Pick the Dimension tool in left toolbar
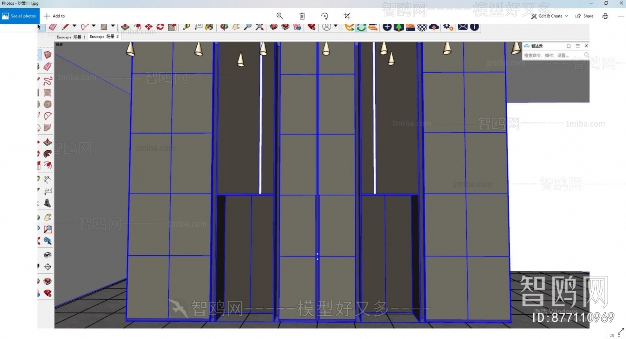This screenshot has width=626, height=339. pos(48,179)
